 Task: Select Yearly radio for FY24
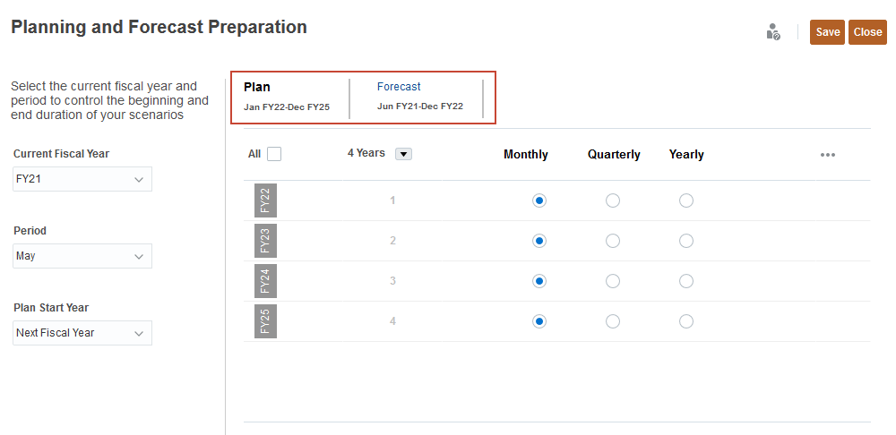click(686, 281)
